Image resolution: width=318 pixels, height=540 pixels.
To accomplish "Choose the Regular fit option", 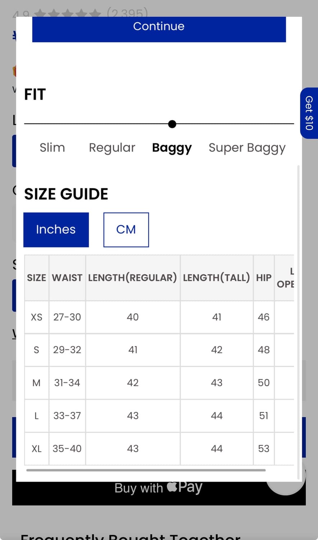I will coord(112,148).
